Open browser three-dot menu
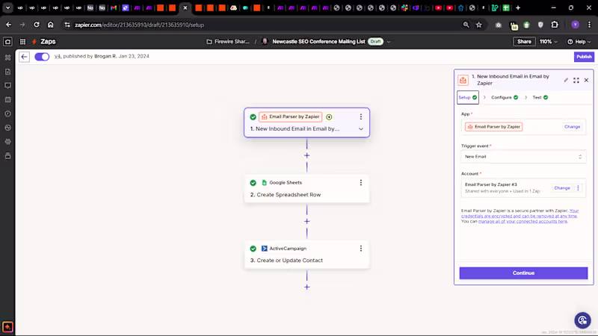Image resolution: width=598 pixels, height=336 pixels. [589, 25]
